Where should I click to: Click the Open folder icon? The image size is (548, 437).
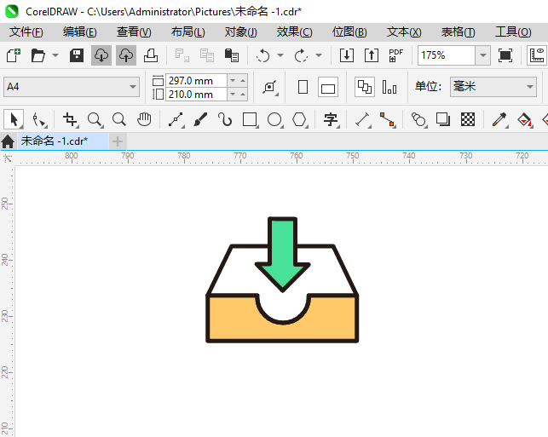37,55
